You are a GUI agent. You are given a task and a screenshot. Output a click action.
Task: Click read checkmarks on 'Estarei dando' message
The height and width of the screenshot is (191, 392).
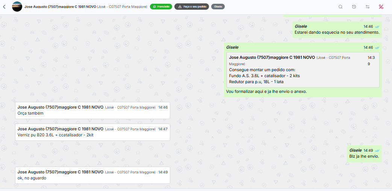[x=377, y=27]
